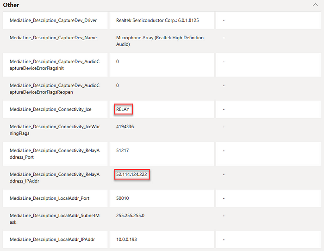Image resolution: width=324 pixels, height=251 pixels.
Task: Select the 'Other' section heading
Action: [11, 5]
